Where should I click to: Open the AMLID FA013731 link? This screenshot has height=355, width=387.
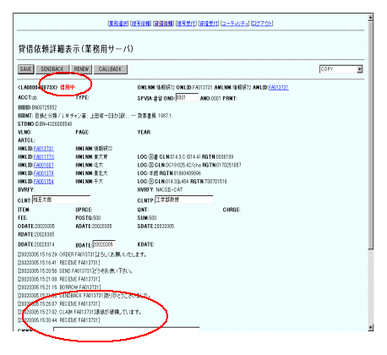click(x=278, y=88)
